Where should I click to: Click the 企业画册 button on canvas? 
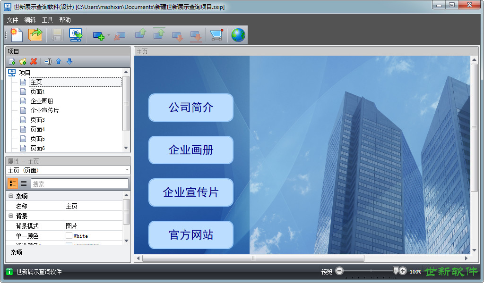191,150
